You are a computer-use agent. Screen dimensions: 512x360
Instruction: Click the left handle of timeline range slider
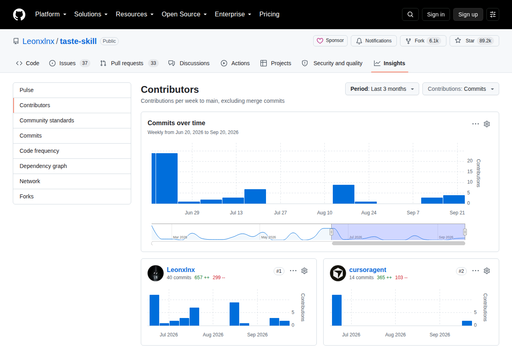click(x=331, y=232)
